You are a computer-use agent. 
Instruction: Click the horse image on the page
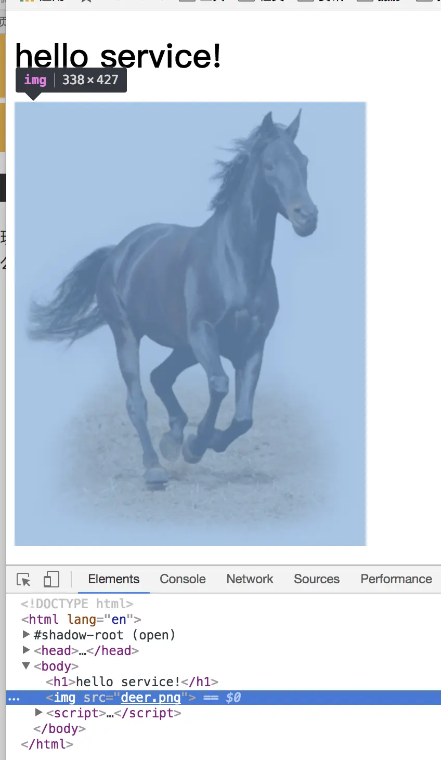click(x=190, y=324)
